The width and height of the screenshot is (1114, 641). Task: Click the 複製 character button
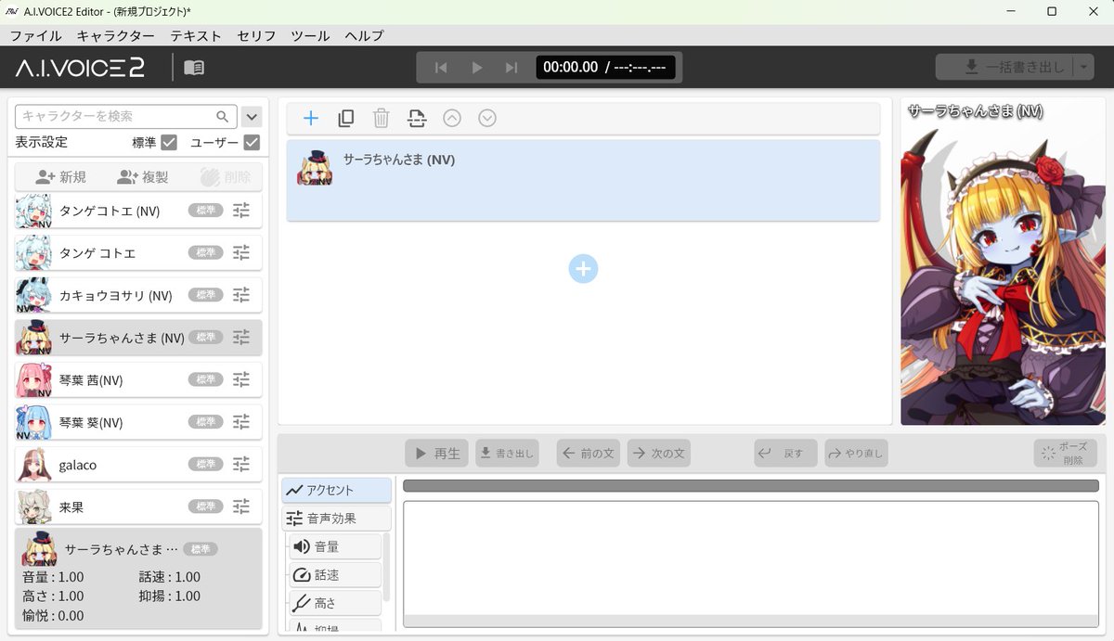click(143, 177)
